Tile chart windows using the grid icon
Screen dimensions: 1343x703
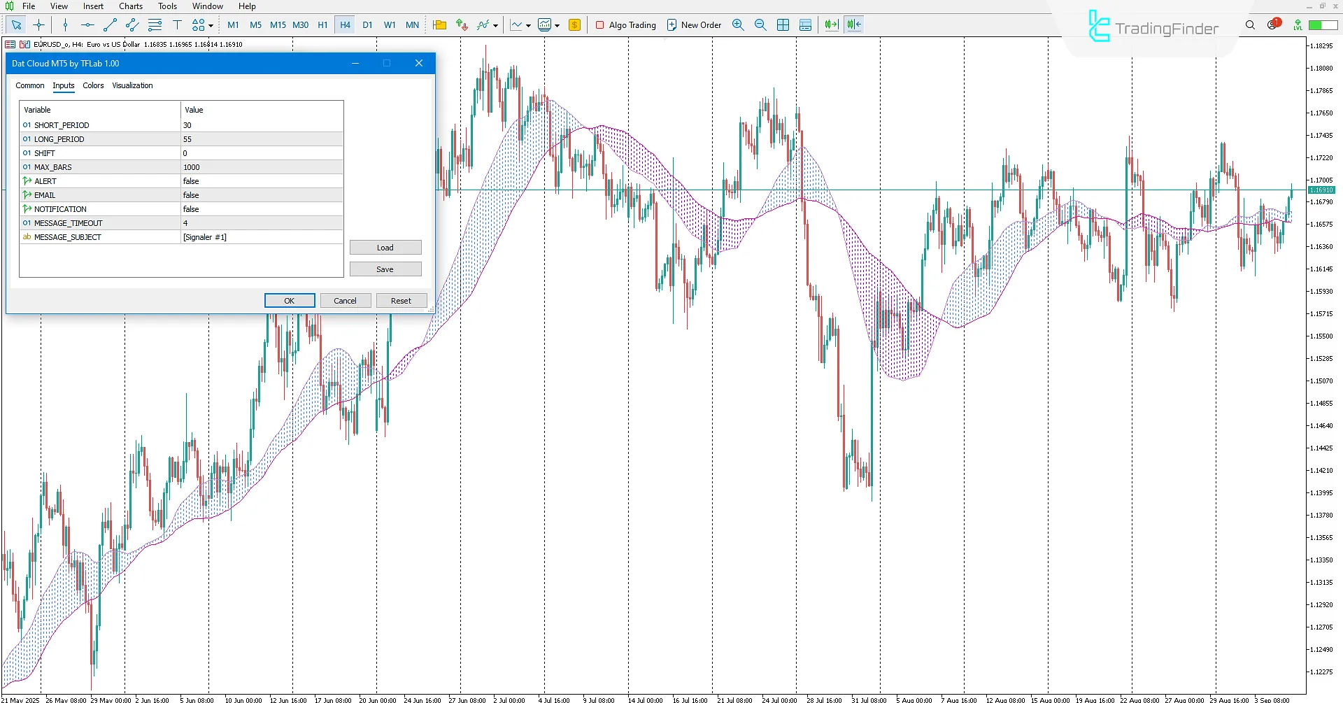783,24
